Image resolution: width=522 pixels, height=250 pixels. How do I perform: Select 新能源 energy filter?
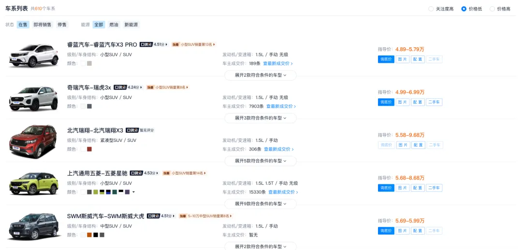pos(131,25)
